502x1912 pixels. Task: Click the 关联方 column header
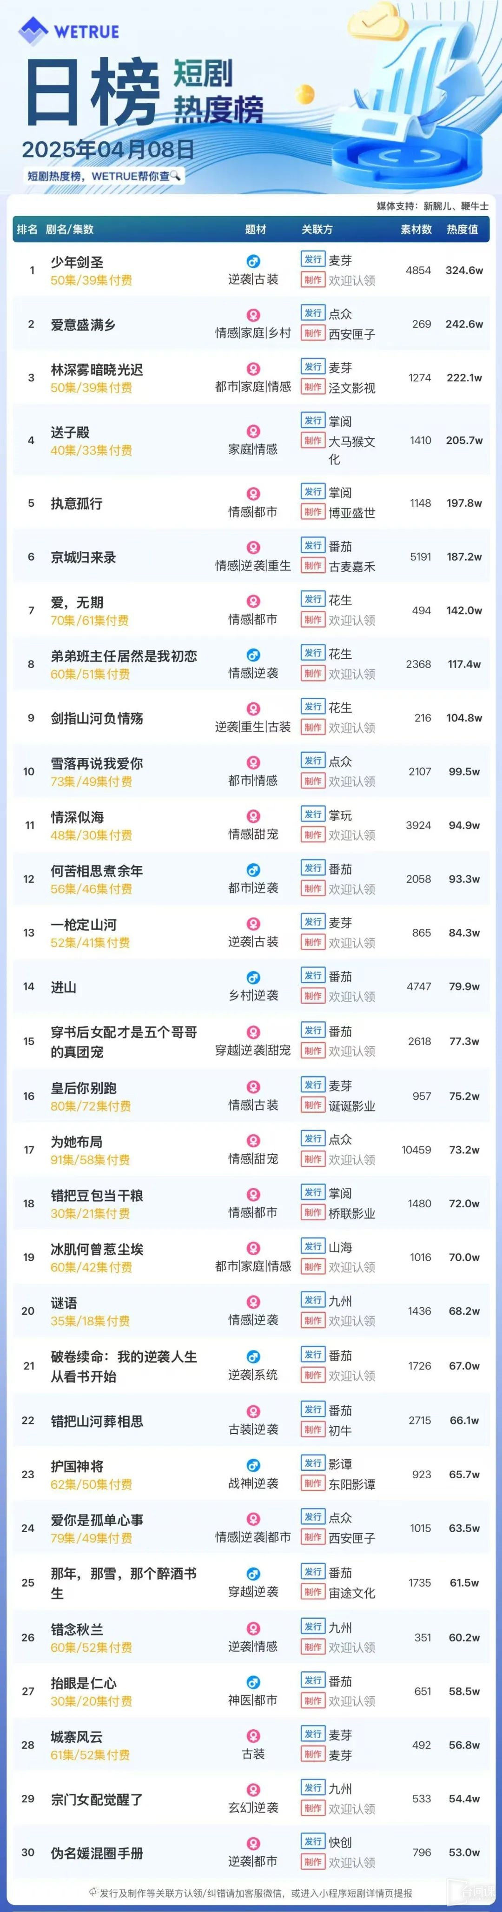click(317, 229)
